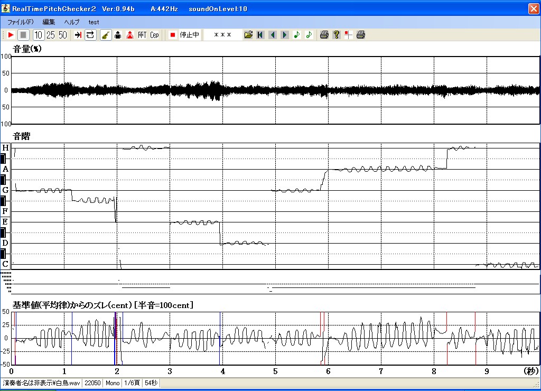Jump to first page icon
The width and height of the screenshot is (541, 391).
(x=260, y=35)
